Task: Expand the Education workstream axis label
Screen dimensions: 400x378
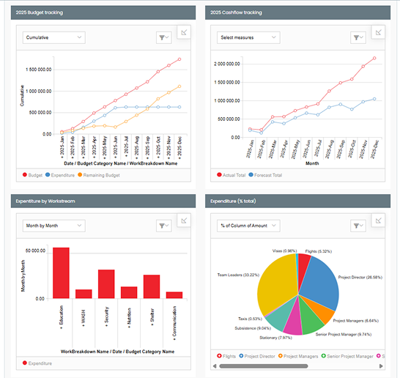Action: [62, 317]
